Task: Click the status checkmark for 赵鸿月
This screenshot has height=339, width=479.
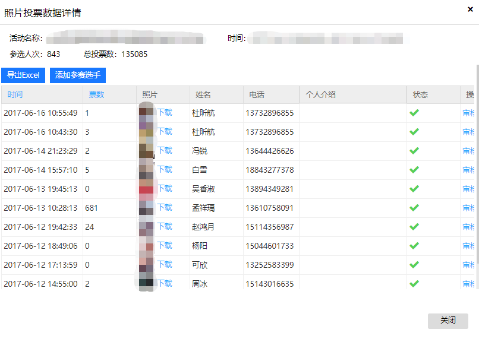Action: [x=414, y=227]
